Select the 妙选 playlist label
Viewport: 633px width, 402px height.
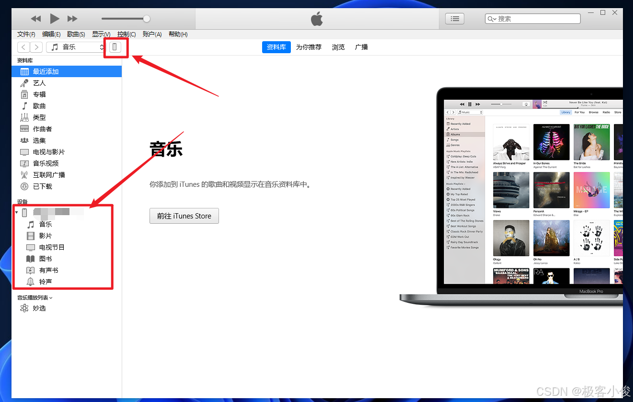click(x=39, y=308)
